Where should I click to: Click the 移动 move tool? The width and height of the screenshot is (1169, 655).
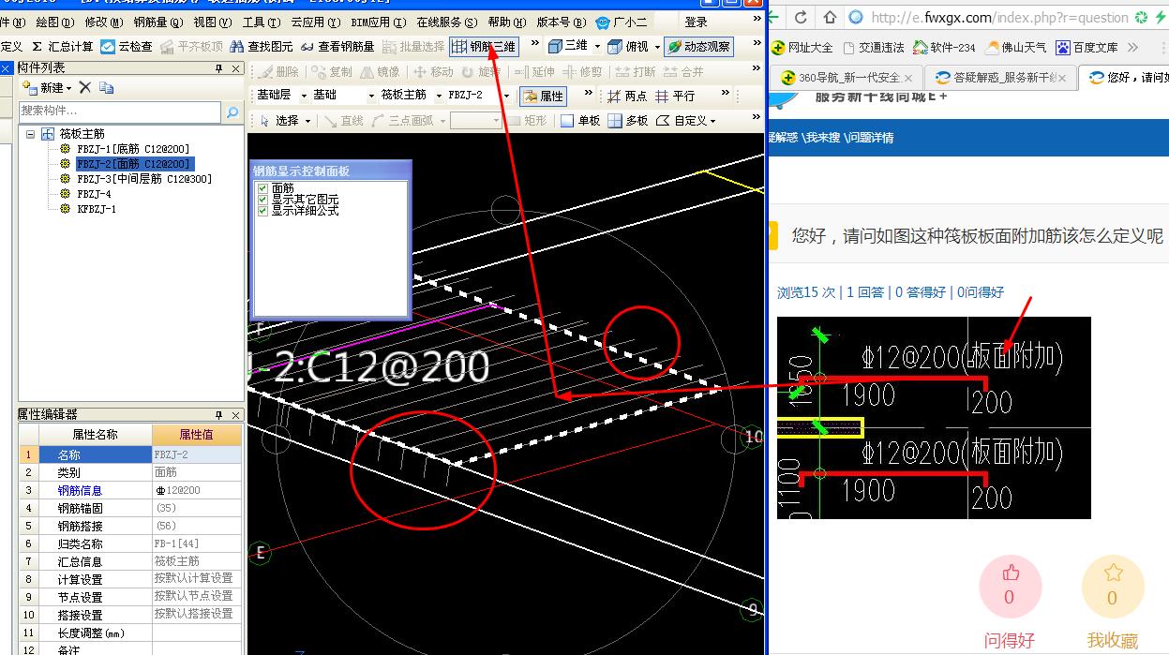tap(433, 71)
